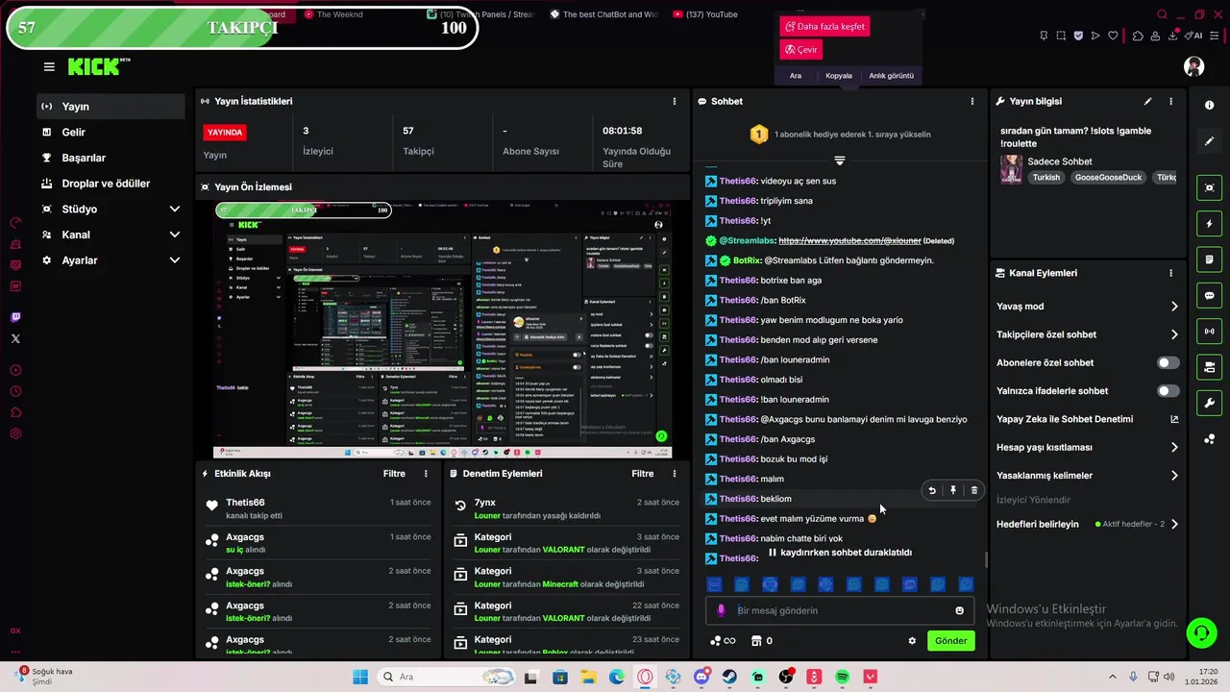Click the info icon in right sidebar
The height and width of the screenshot is (692, 1230).
click(x=1209, y=105)
